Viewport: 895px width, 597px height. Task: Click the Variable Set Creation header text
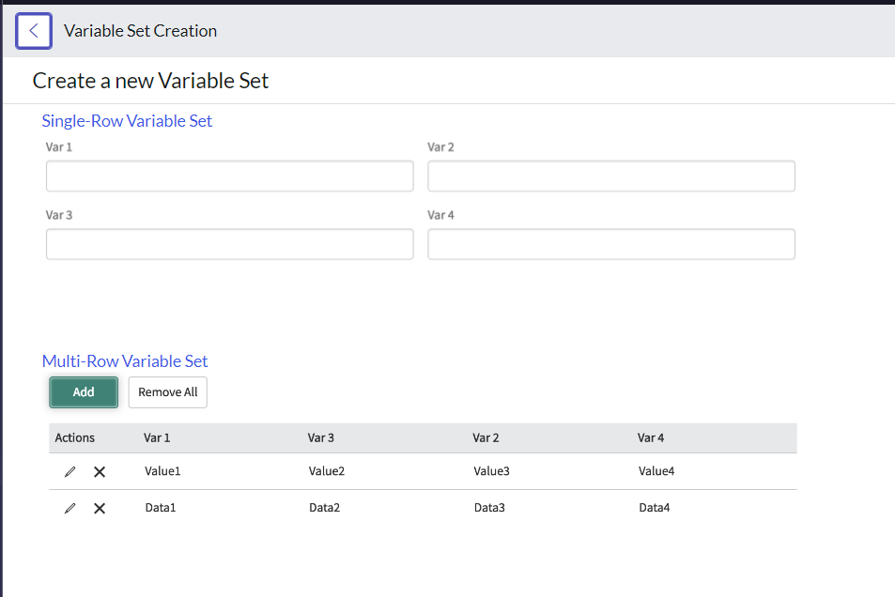pyautogui.click(x=140, y=30)
